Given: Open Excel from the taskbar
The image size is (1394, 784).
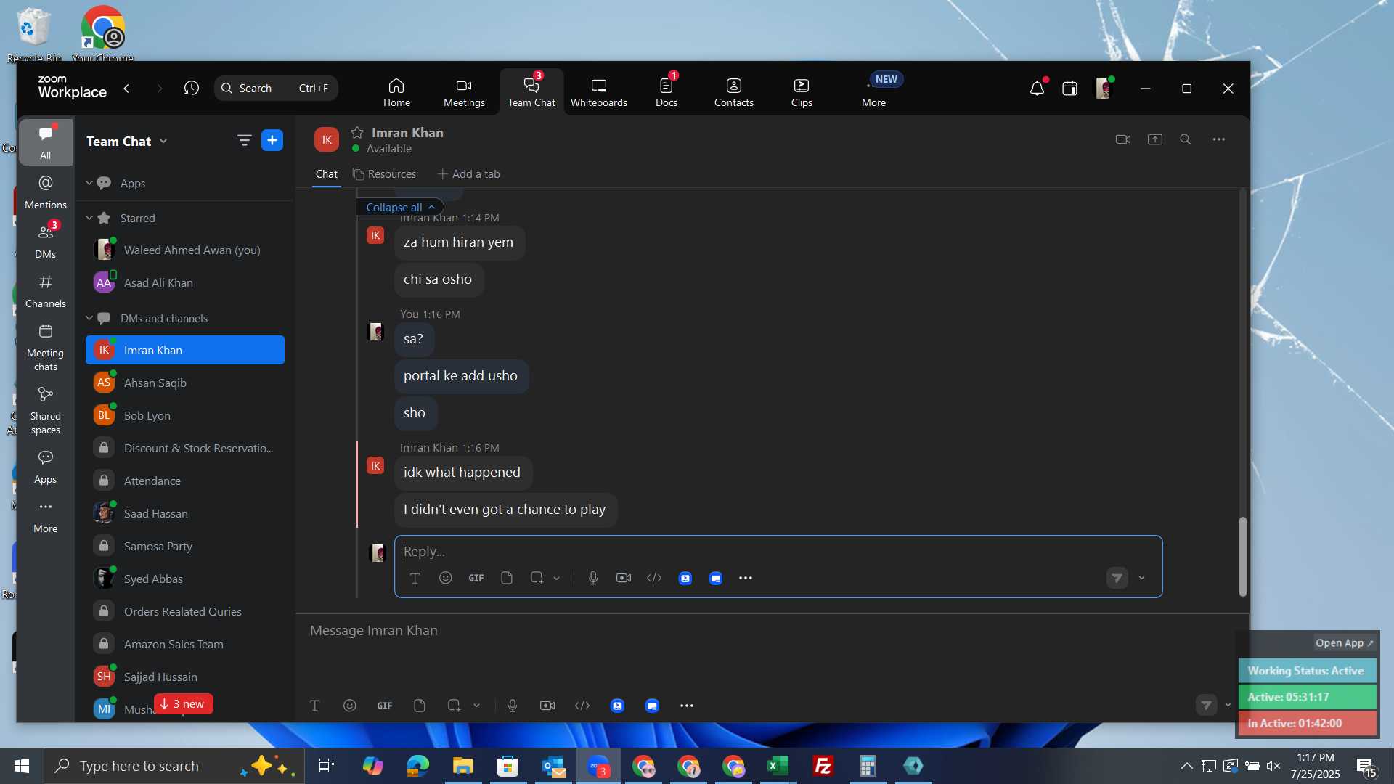Looking at the screenshot, I should tap(778, 766).
